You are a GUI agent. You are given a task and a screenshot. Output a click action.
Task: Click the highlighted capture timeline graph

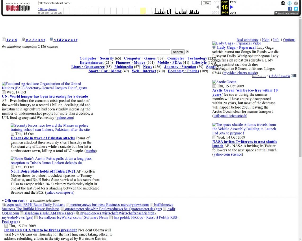143,11
